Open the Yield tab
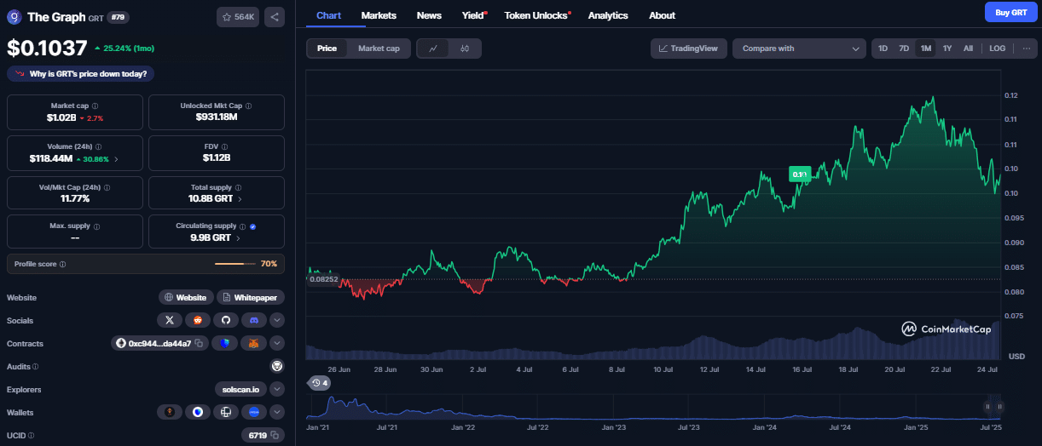1042x446 pixels. tap(473, 15)
